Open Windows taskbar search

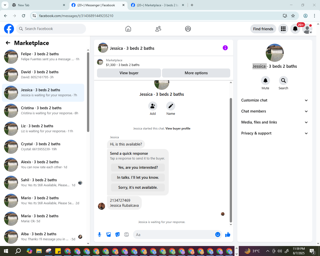point(18,251)
